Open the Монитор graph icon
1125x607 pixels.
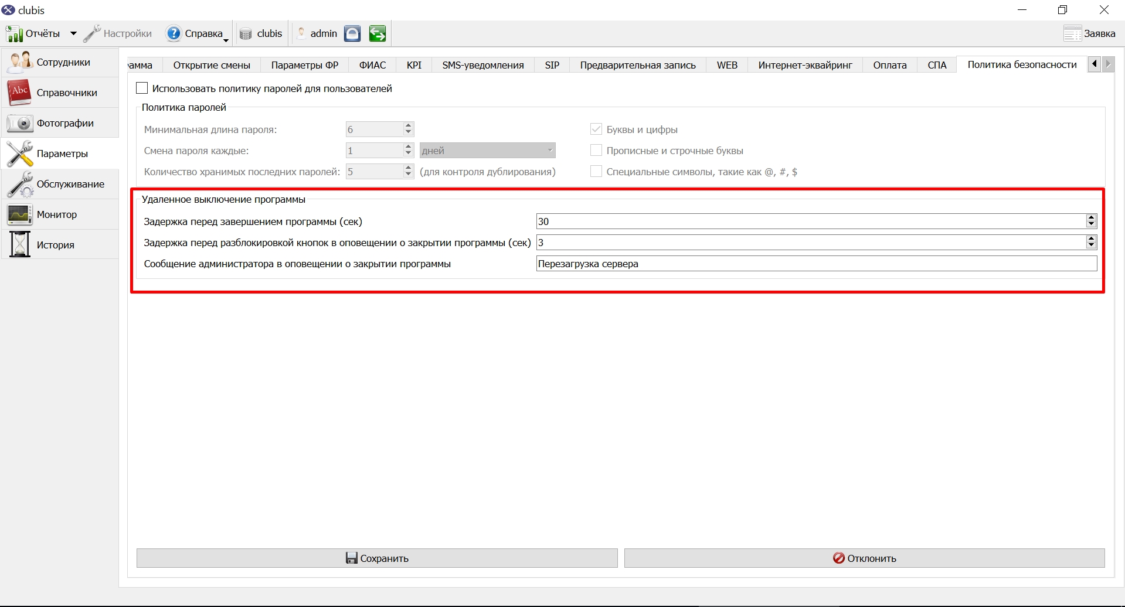point(20,214)
